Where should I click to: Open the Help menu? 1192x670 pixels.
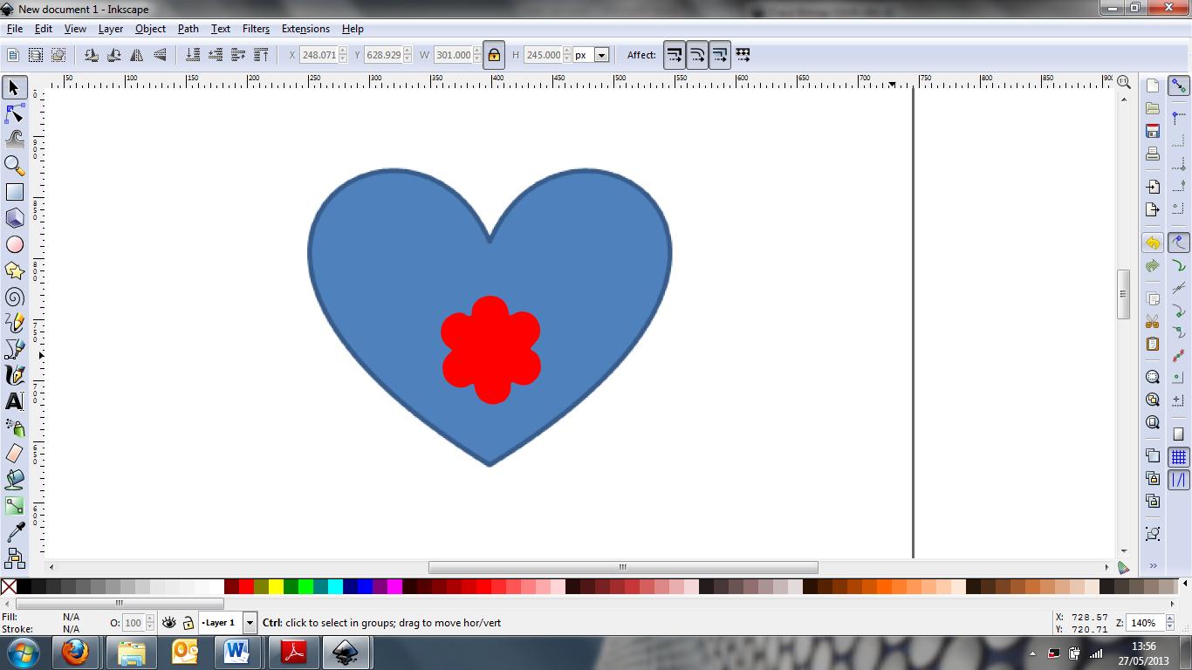(x=353, y=29)
